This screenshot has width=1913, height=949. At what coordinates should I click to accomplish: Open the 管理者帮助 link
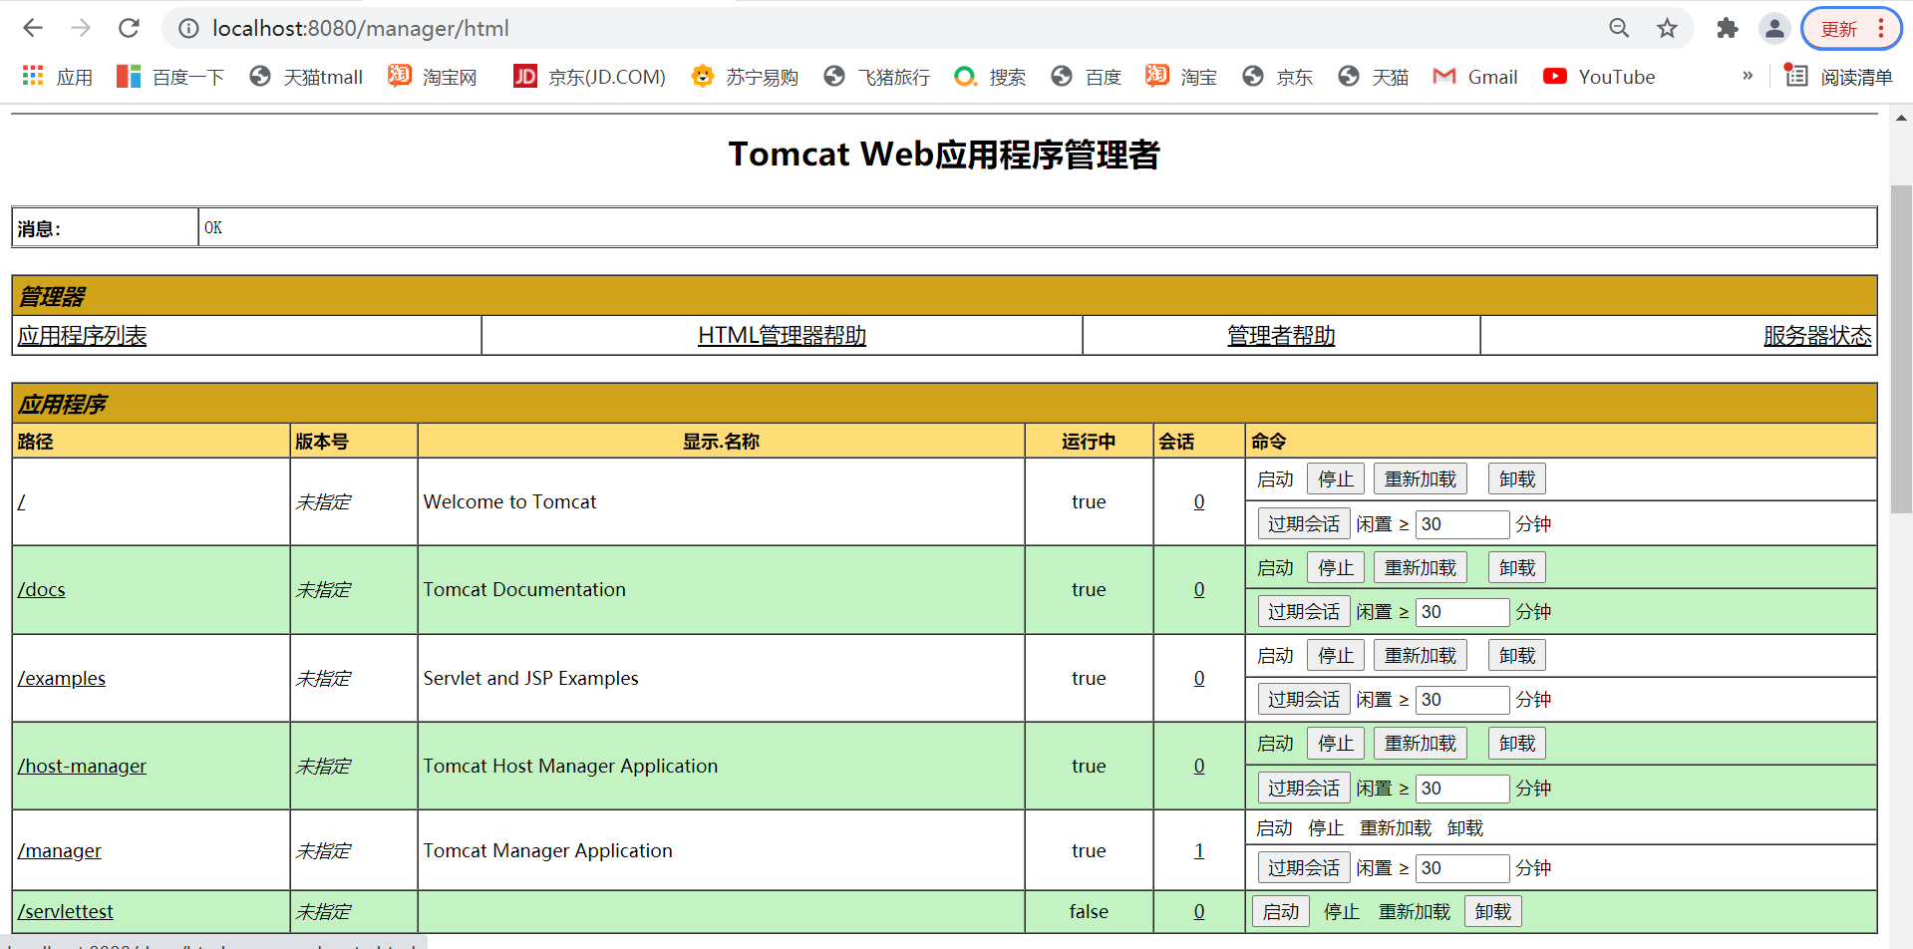coord(1281,336)
